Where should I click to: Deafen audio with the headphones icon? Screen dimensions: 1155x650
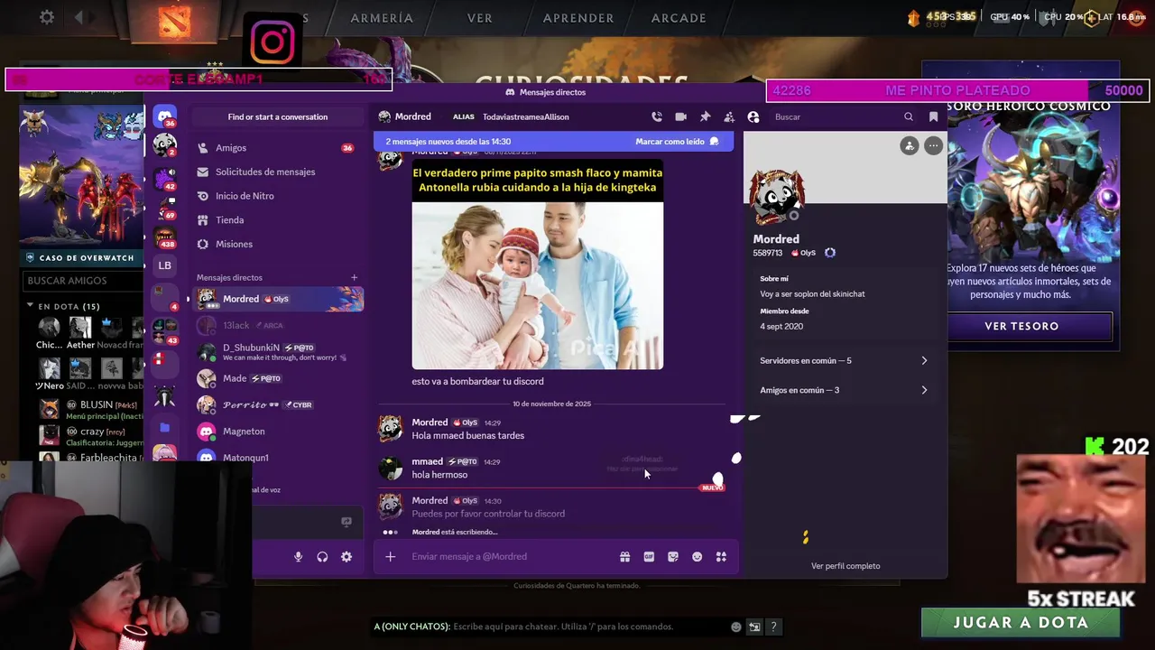(322, 557)
